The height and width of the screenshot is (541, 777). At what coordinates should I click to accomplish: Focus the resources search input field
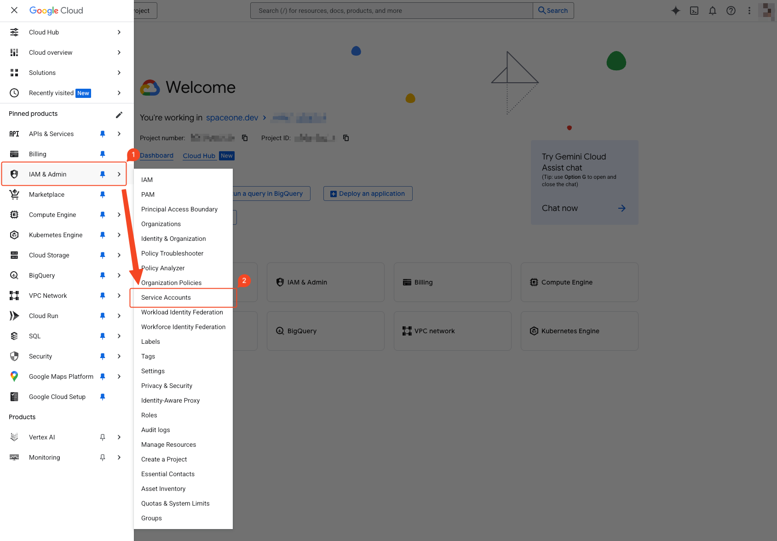tap(391, 11)
